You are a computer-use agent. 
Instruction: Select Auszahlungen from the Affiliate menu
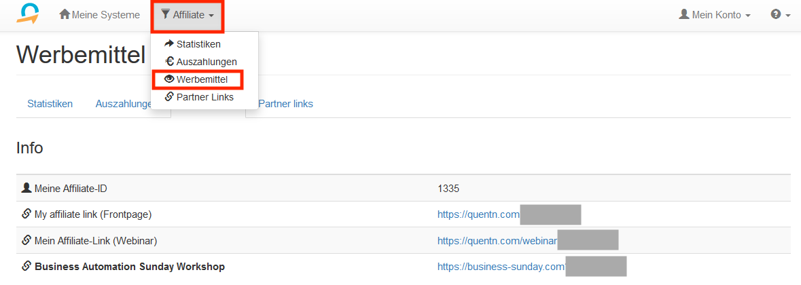click(207, 62)
